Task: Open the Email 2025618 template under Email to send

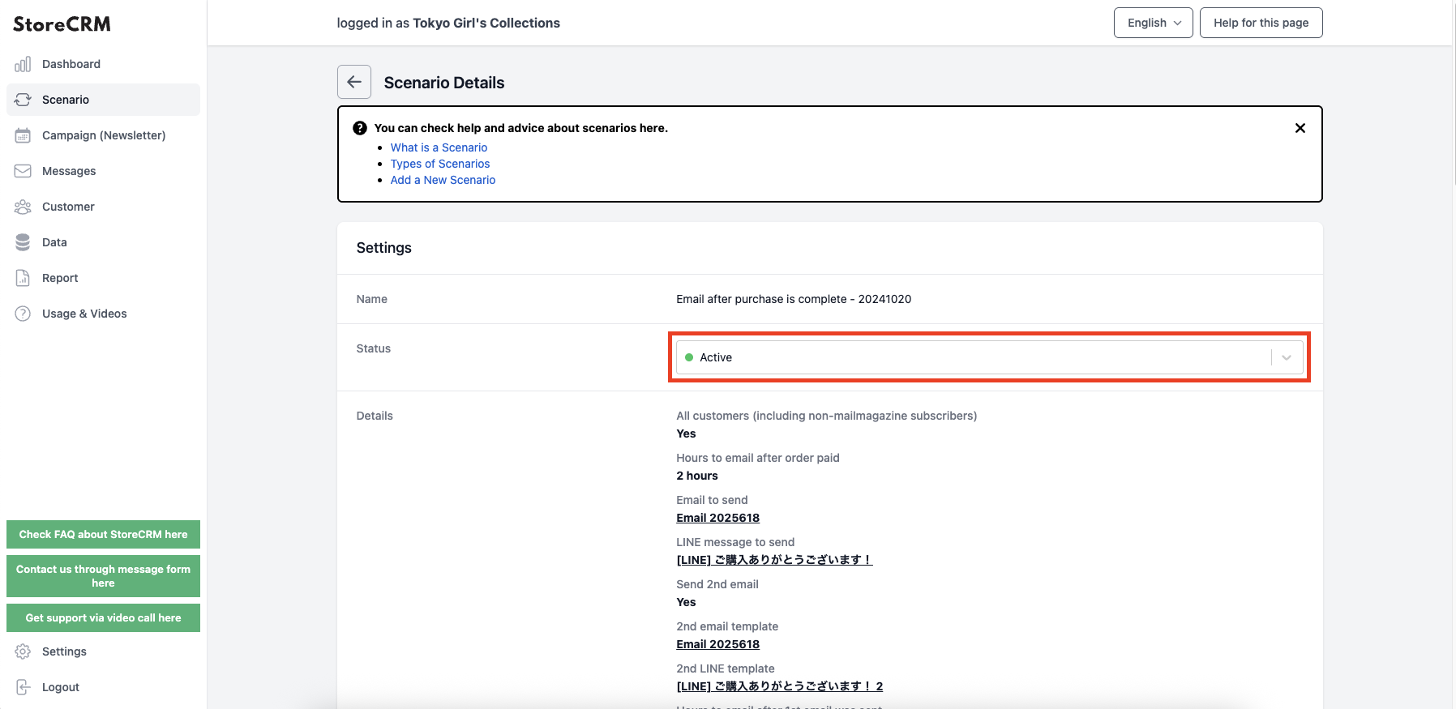Action: coord(717,518)
